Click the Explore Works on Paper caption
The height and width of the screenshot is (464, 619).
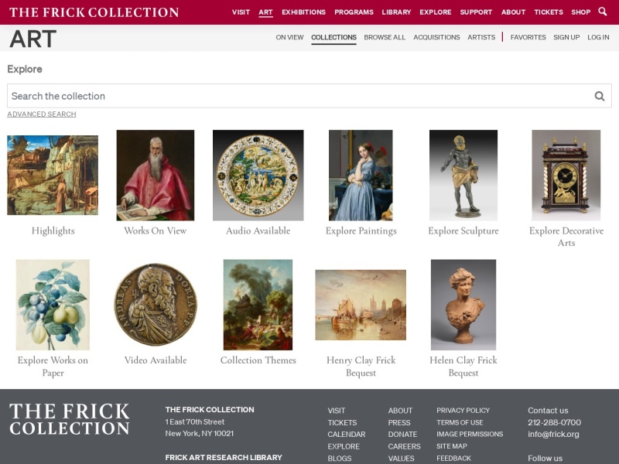click(53, 366)
